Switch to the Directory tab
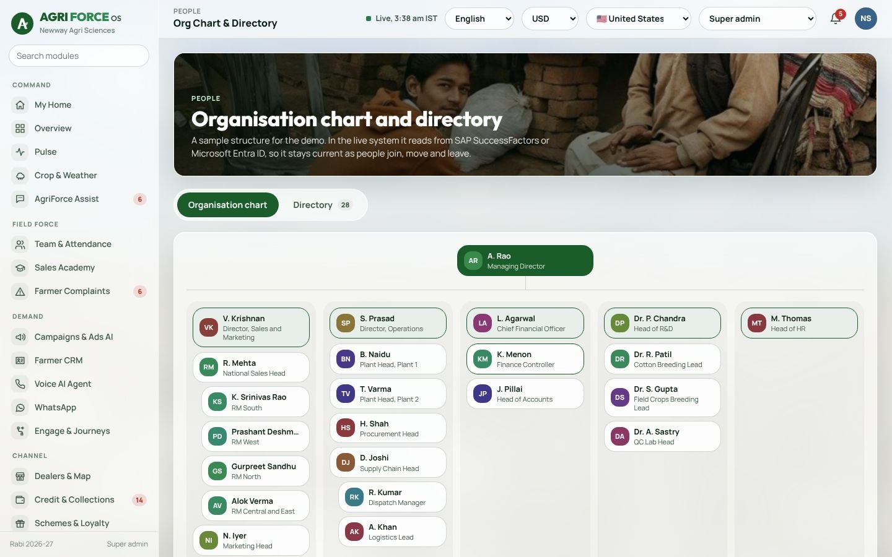892x557 pixels. (x=323, y=205)
